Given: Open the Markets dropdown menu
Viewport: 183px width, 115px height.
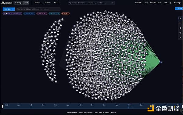Looking at the screenshot, I should (38, 3).
